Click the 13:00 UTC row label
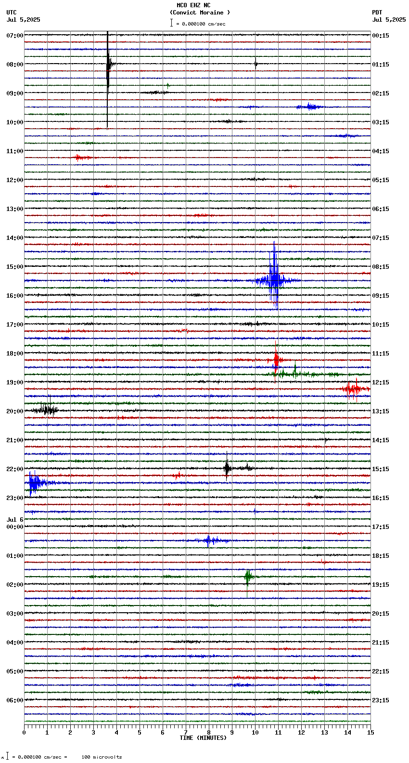Screen dimensions: 409x763 (15, 209)
